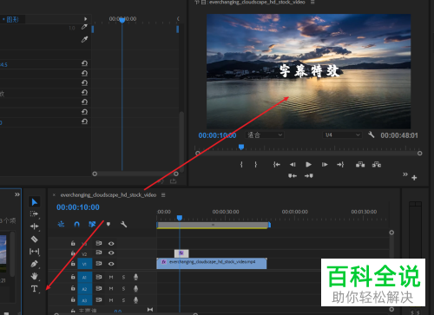
Task: Click Mark In button in program monitor
Action: (x=241, y=164)
